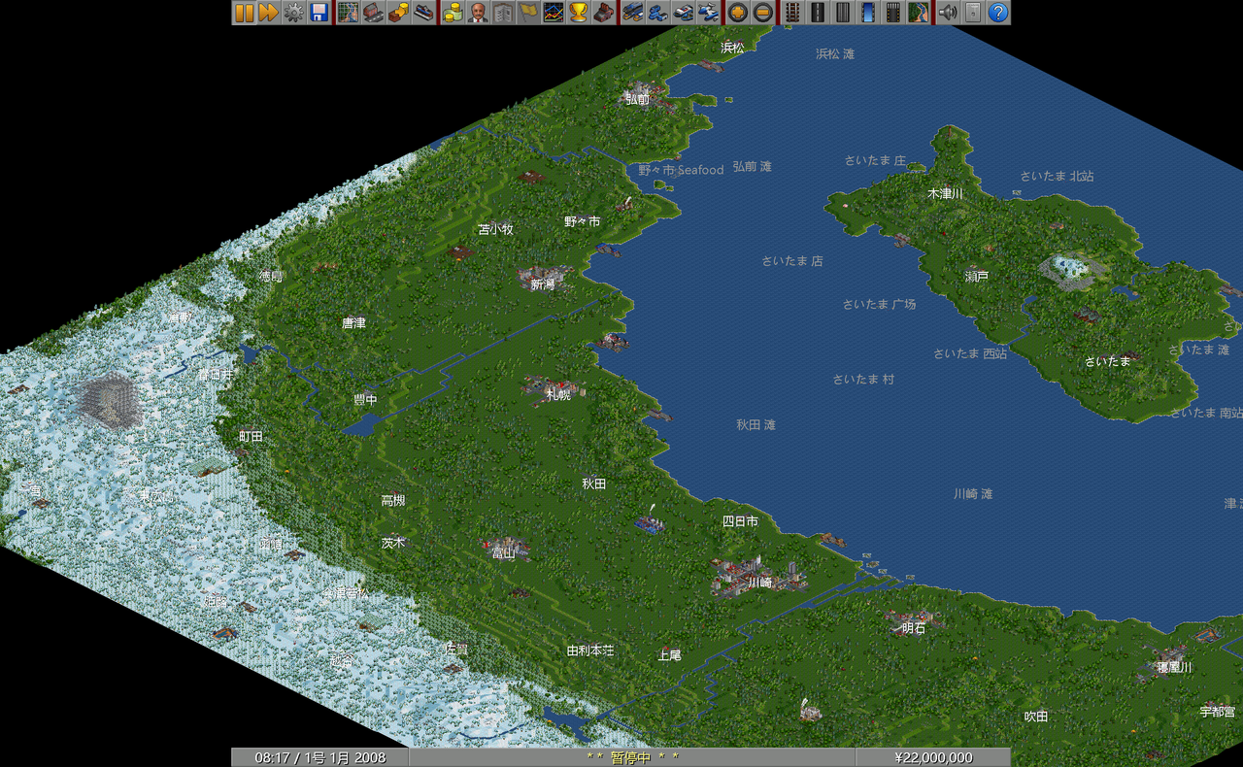Image resolution: width=1243 pixels, height=767 pixels.
Task: Toggle fast forward mode
Action: click(268, 13)
